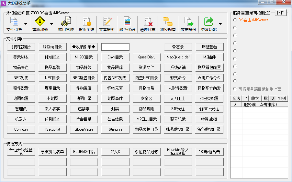Open String.ini button
The image size is (292, 182).
(x=115, y=129)
